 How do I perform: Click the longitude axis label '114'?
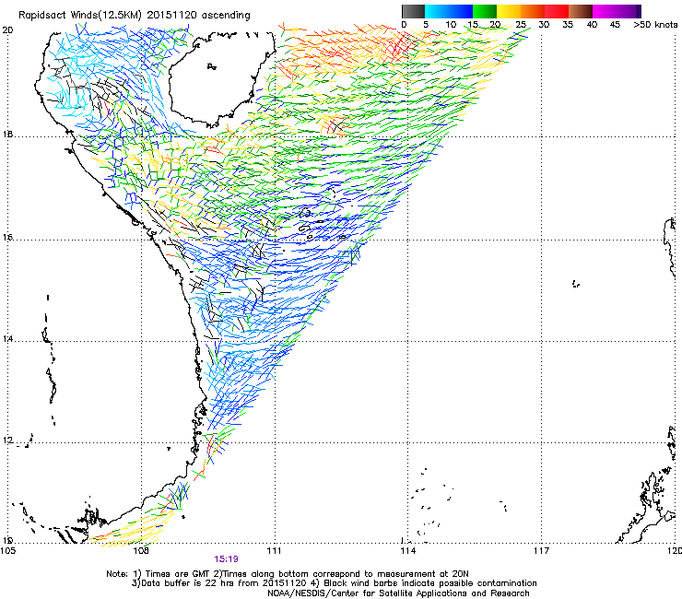coord(408,551)
